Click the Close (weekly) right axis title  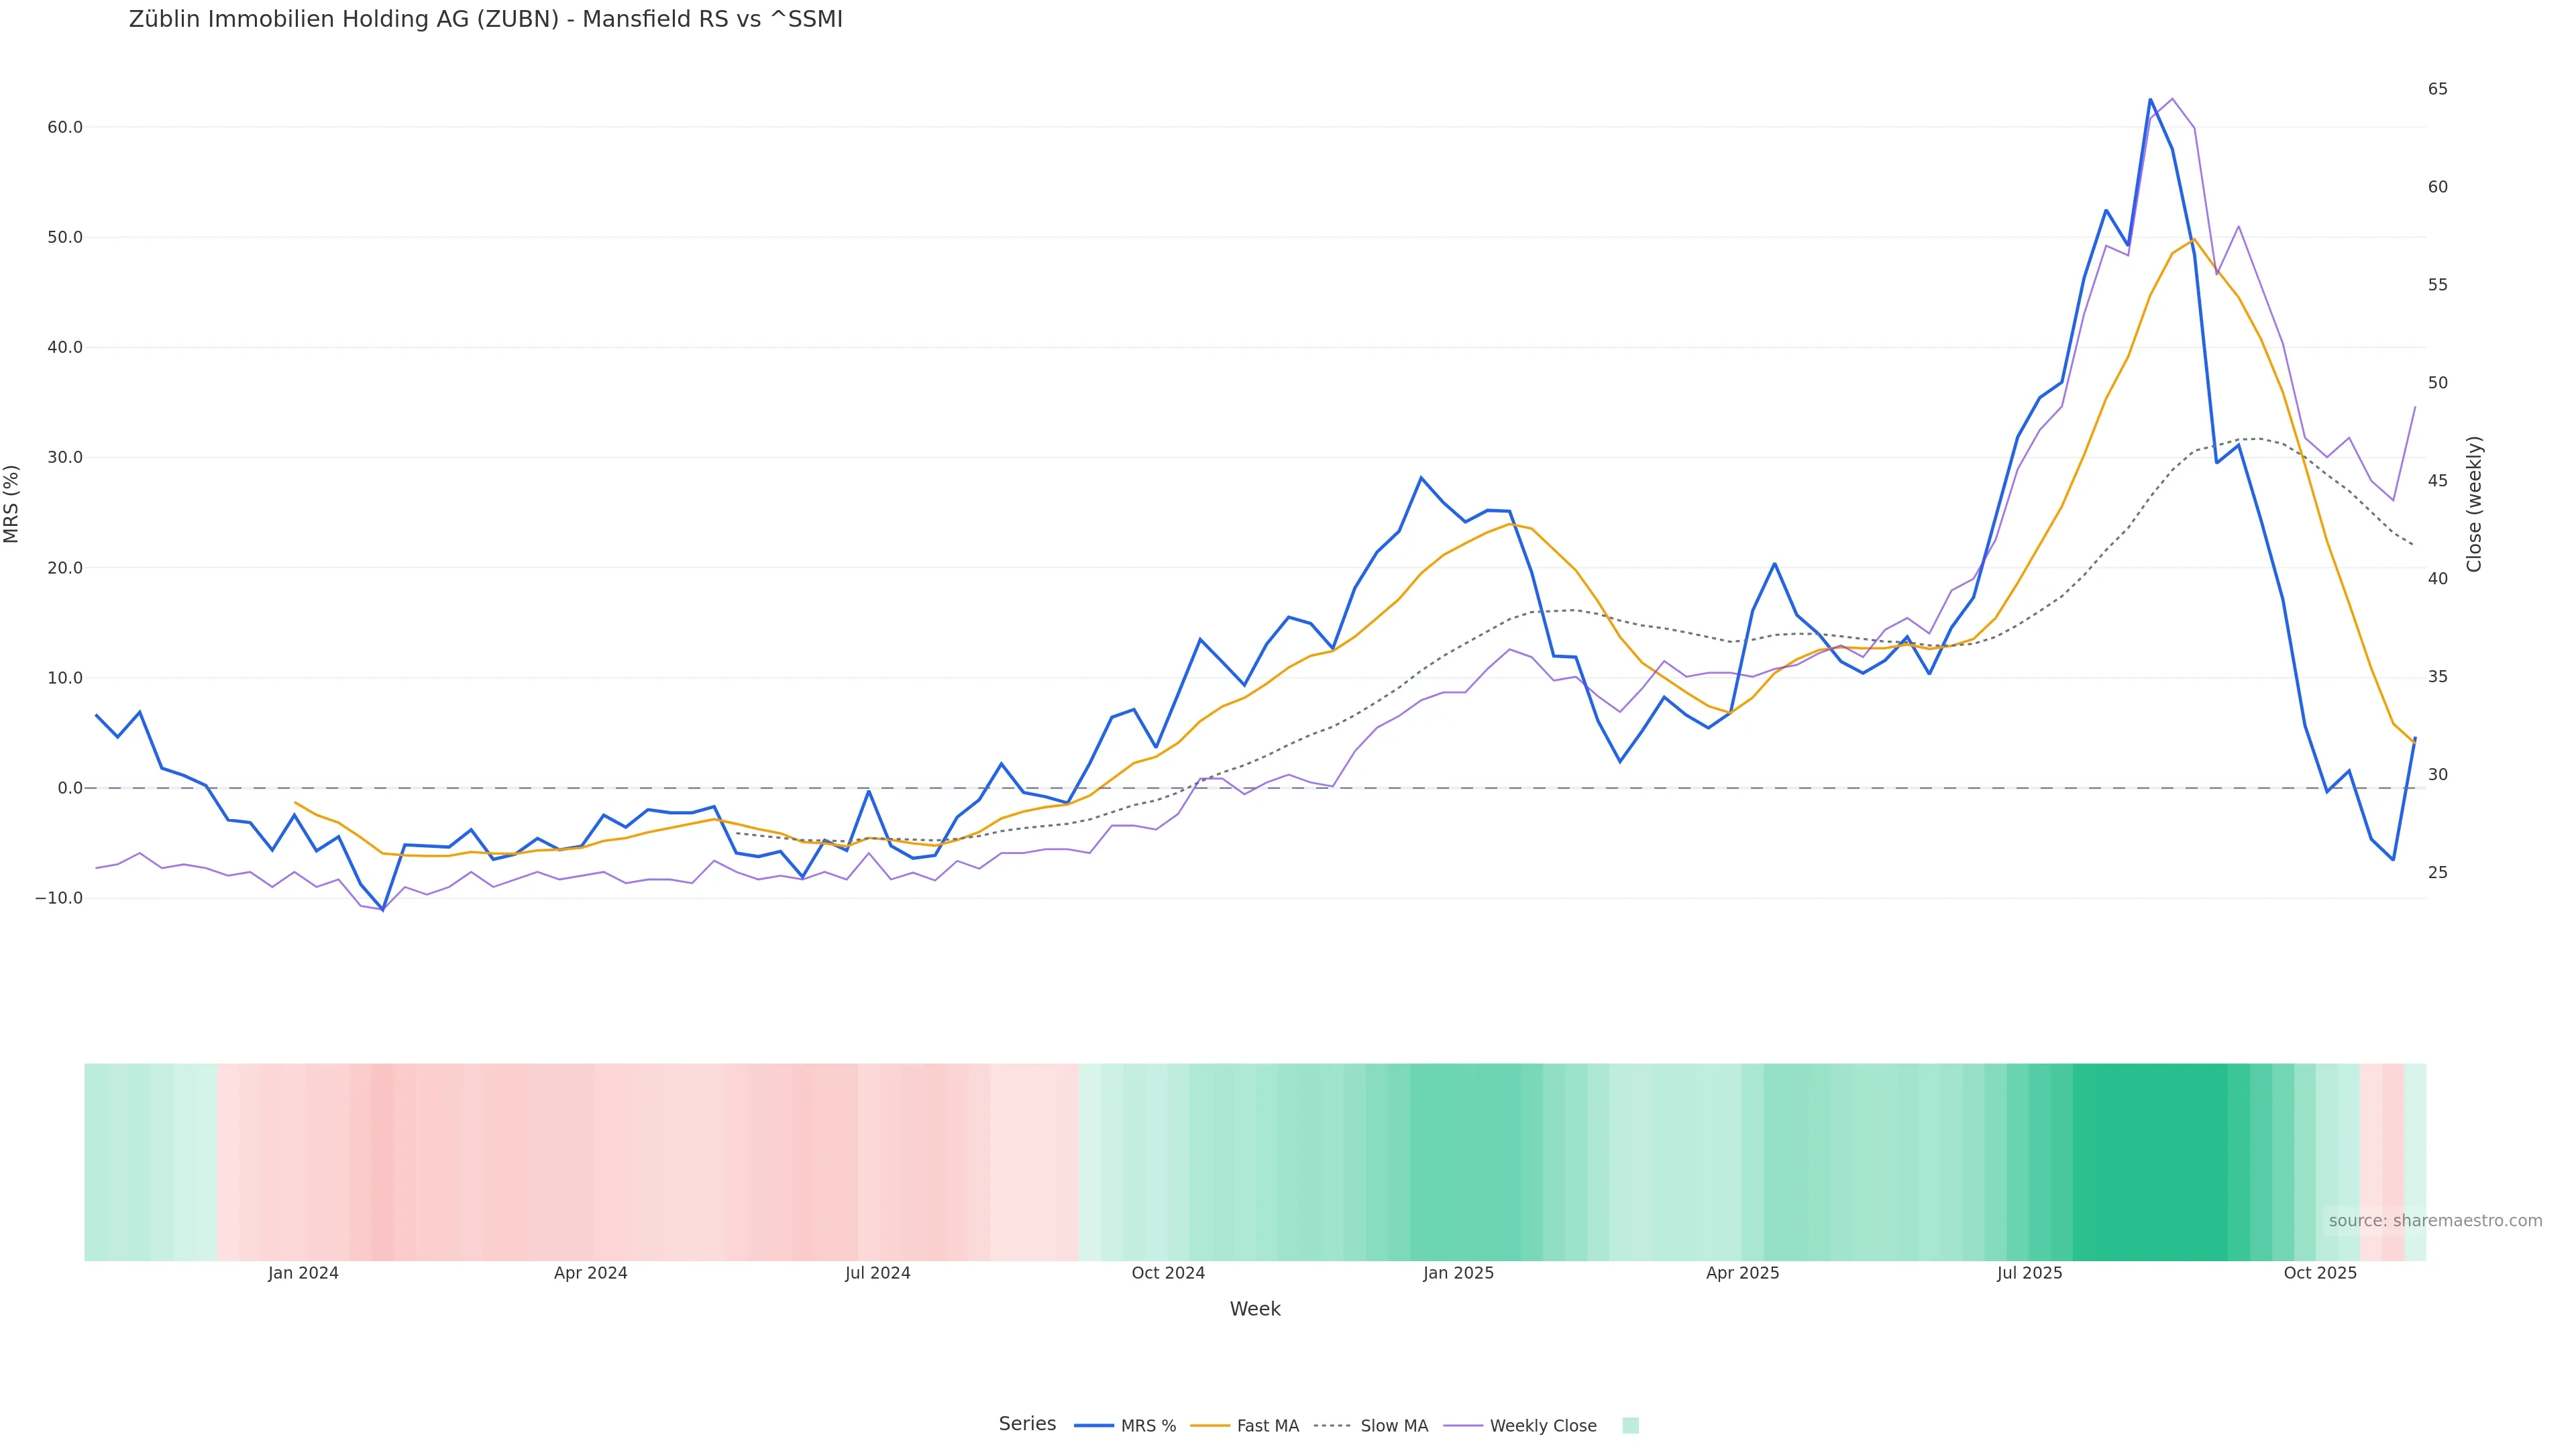click(2474, 503)
